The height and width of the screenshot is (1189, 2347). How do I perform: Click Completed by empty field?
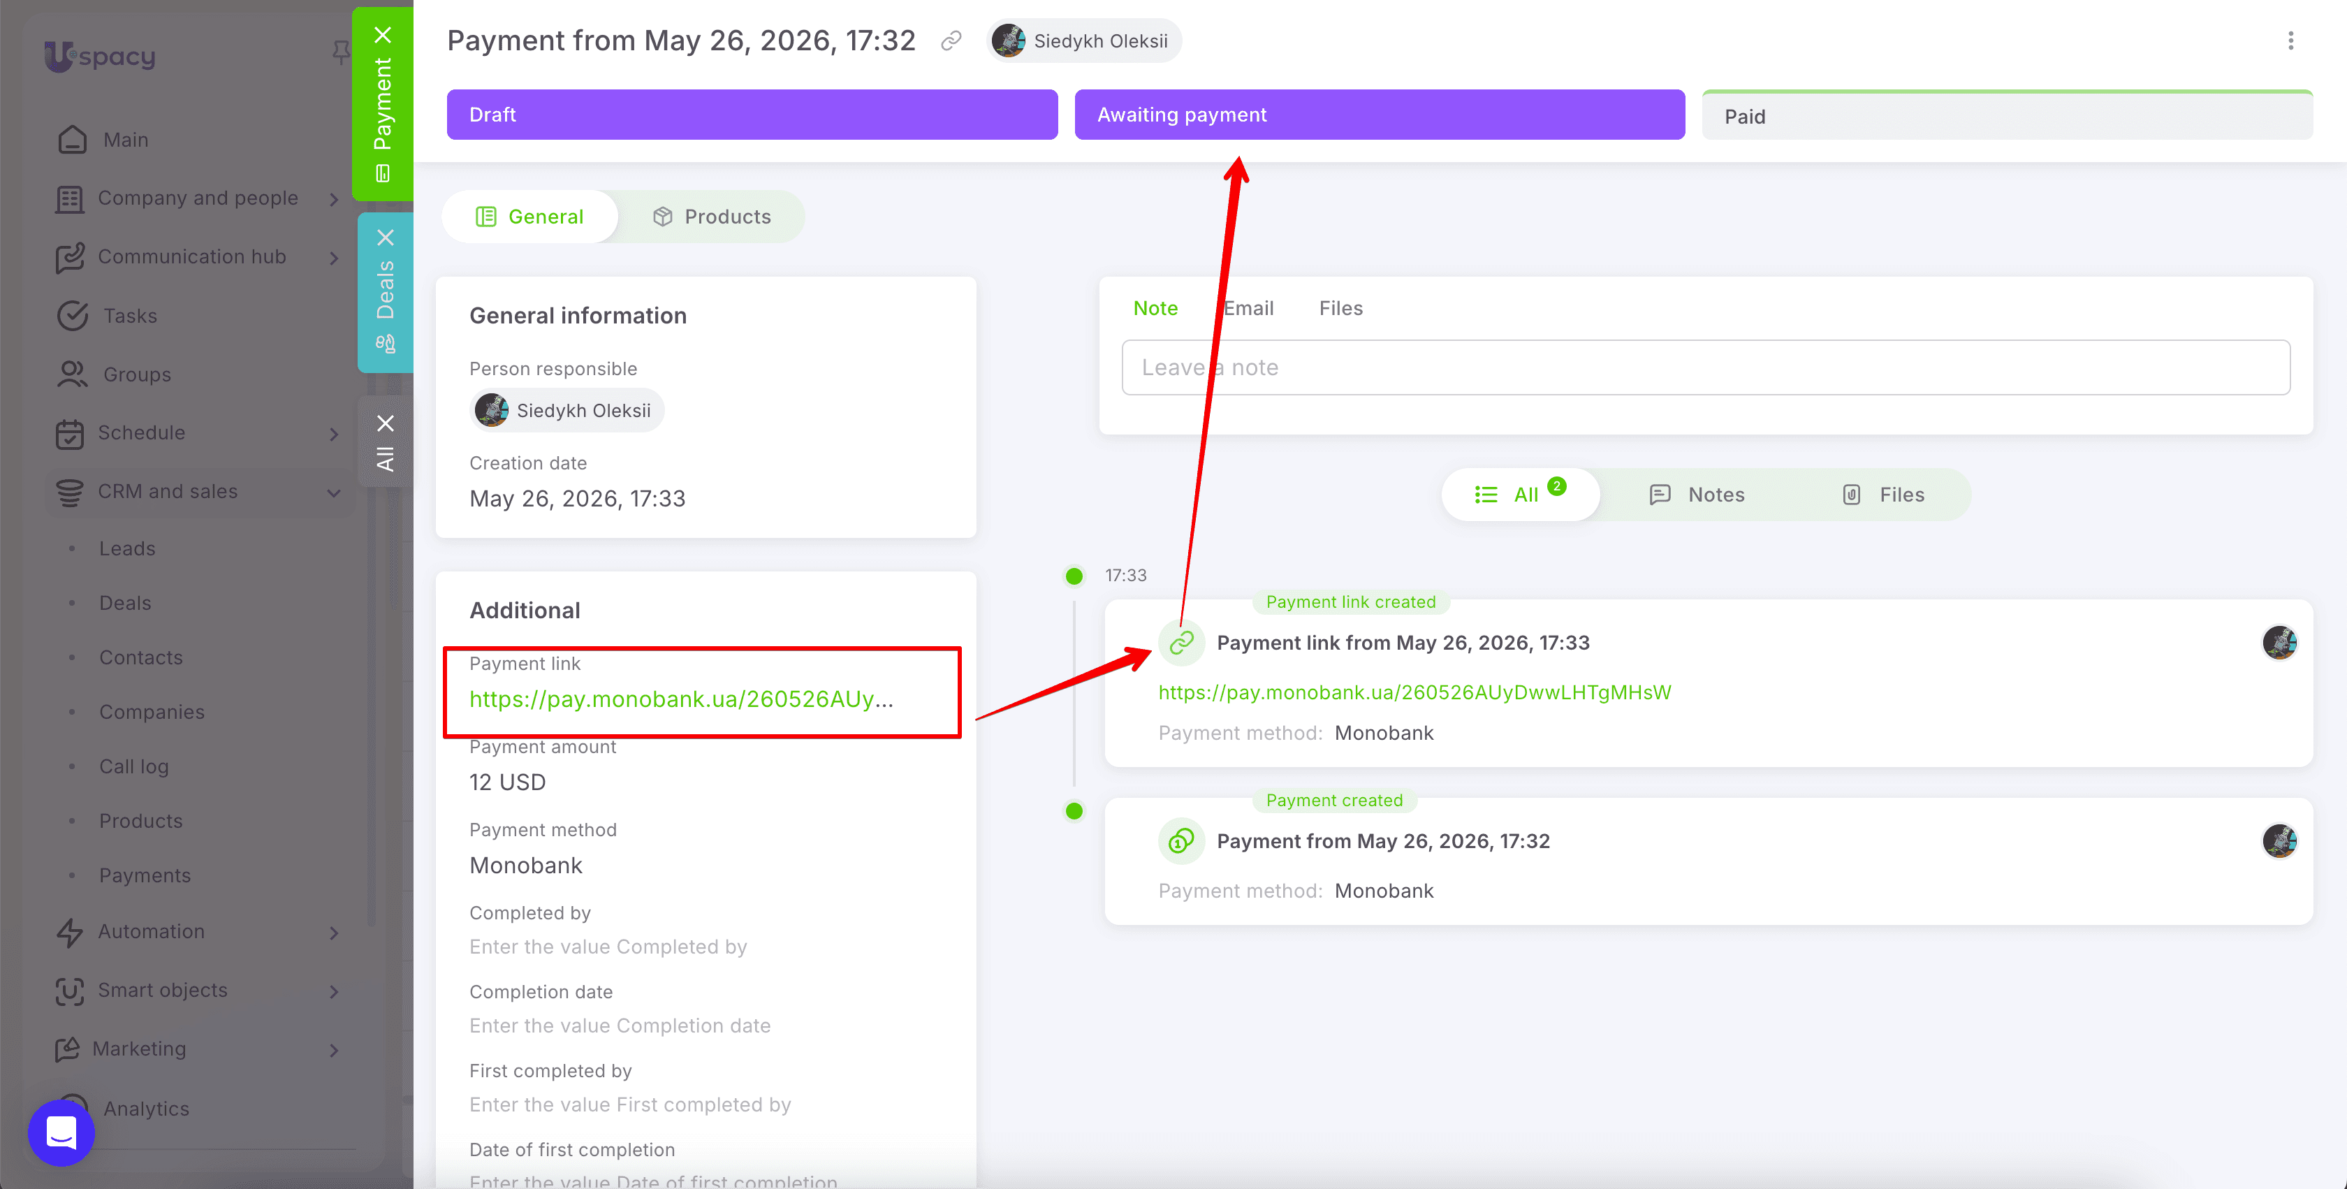tap(608, 947)
